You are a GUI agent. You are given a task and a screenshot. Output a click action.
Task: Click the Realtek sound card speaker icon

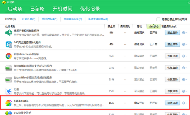[9, 33]
